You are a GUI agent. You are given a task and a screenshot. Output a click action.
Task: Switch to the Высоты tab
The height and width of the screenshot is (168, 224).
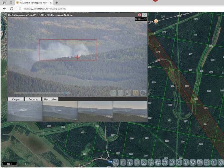coord(33,99)
